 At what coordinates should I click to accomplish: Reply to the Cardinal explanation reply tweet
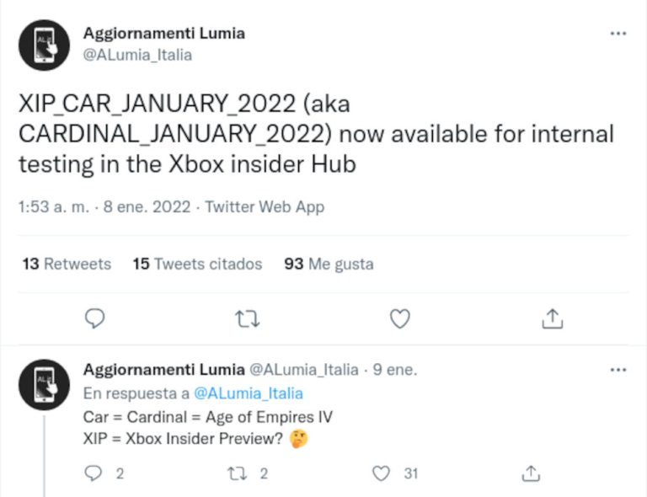tap(94, 473)
